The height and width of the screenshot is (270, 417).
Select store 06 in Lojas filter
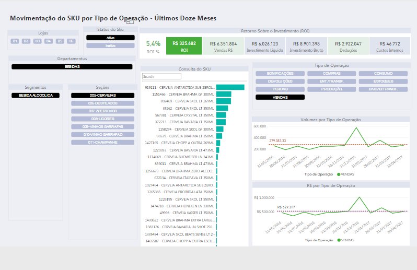coord(71,41)
